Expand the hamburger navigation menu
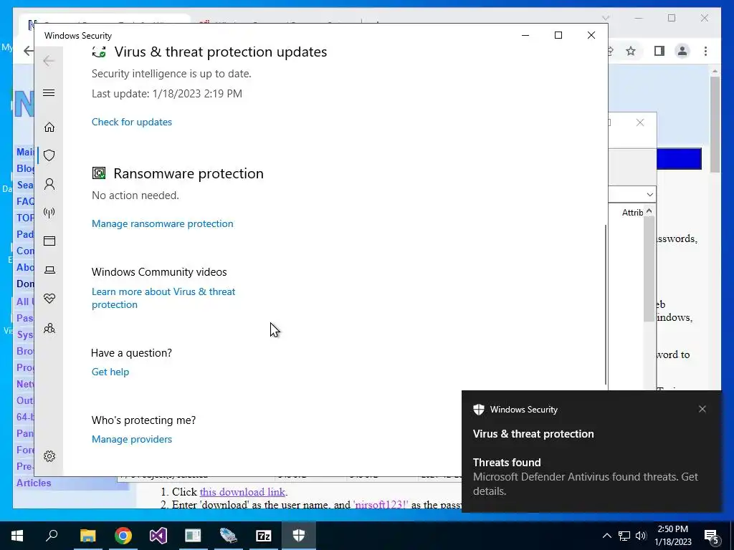Viewport: 734px width, 550px height. [x=49, y=92]
